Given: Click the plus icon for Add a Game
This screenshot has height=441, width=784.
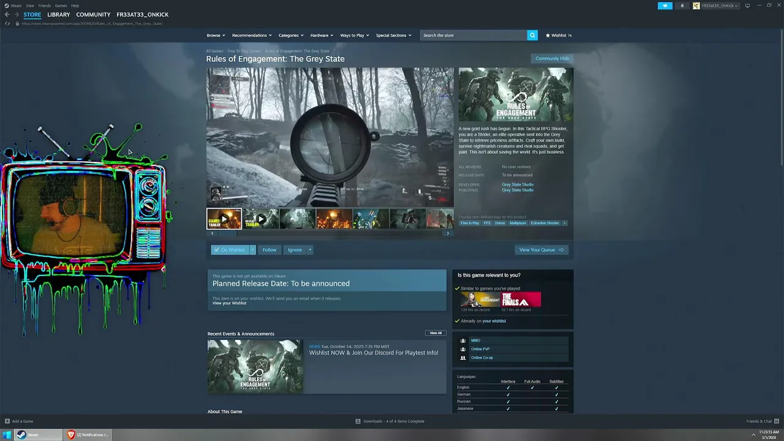Looking at the screenshot, I should coord(7,421).
